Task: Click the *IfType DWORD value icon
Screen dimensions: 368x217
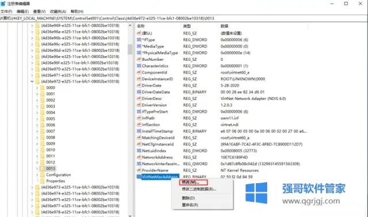Action: click(x=139, y=40)
